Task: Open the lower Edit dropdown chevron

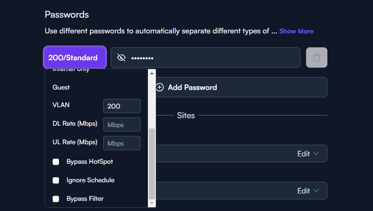Action: (316, 191)
